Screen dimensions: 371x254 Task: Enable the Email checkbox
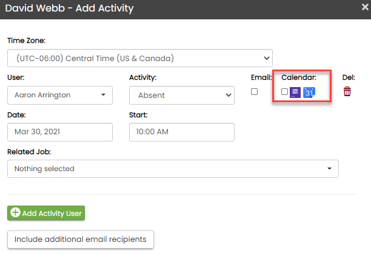(255, 91)
